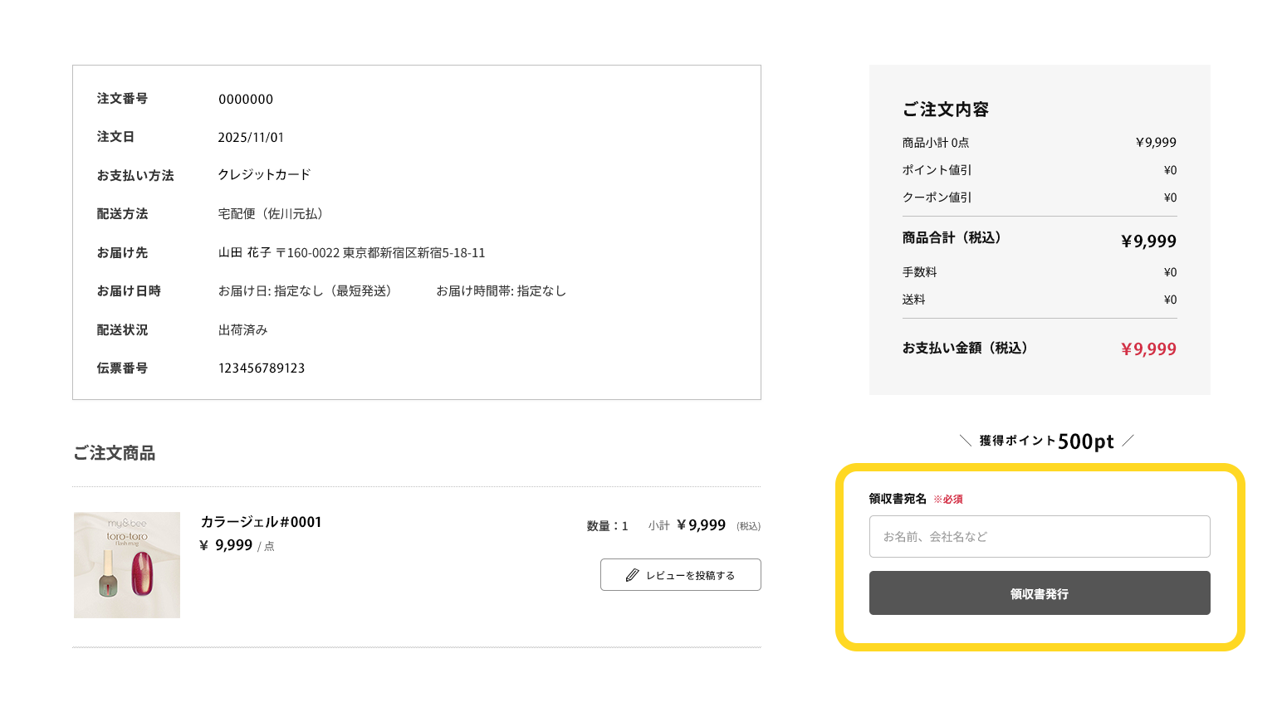Viewport: 1282px width, 712px height.
Task: Click the 送料 ¥0 row
Action: (1039, 300)
